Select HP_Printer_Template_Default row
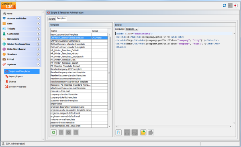This screenshot has height=147, width=241. [79, 50]
